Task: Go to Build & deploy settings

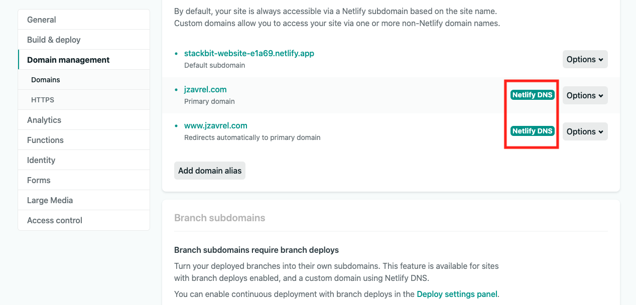Action: [84, 40]
